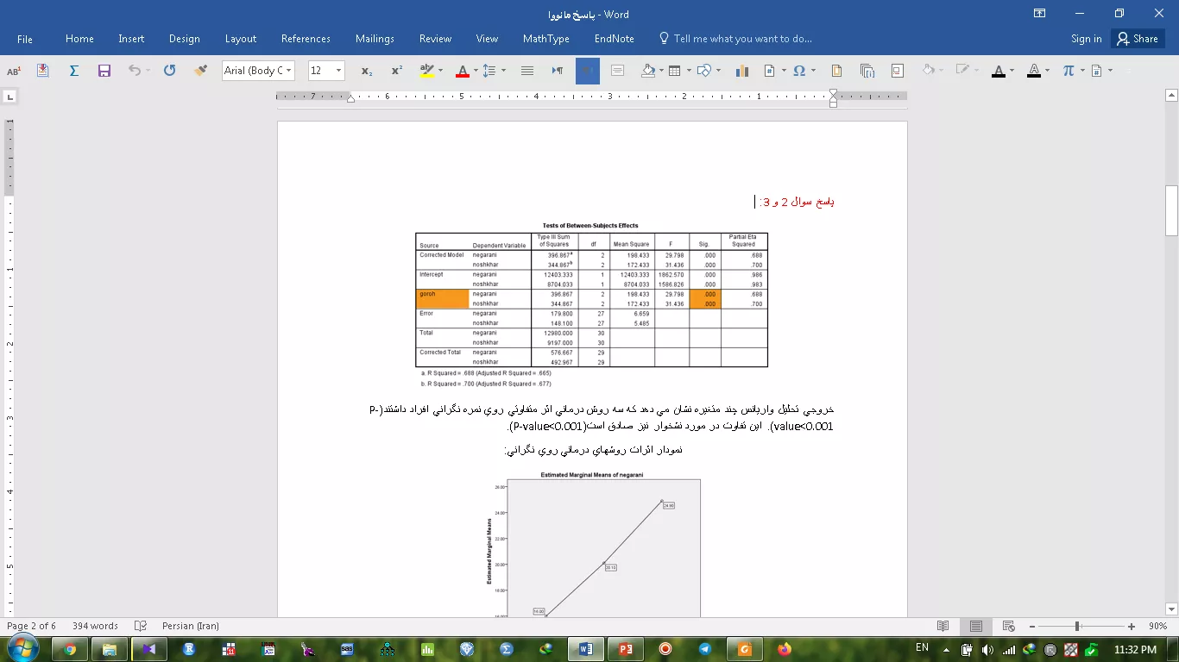1179x662 pixels.
Task: Click the Share button
Action: pos(1137,39)
